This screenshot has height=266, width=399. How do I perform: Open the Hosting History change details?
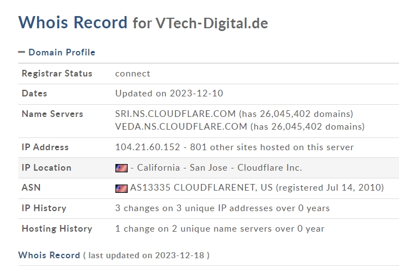[x=220, y=229]
